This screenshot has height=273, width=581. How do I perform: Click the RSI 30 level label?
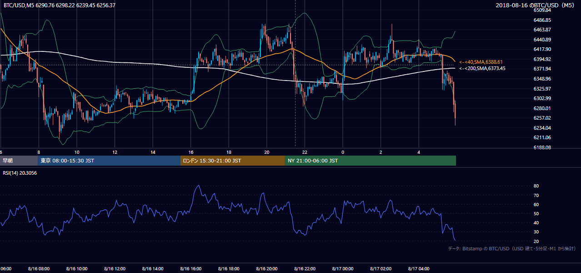tap(536, 232)
